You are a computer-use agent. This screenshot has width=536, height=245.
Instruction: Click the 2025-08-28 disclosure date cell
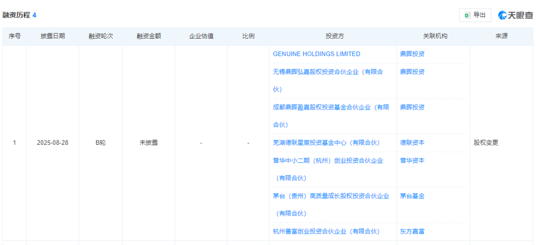[x=53, y=143]
